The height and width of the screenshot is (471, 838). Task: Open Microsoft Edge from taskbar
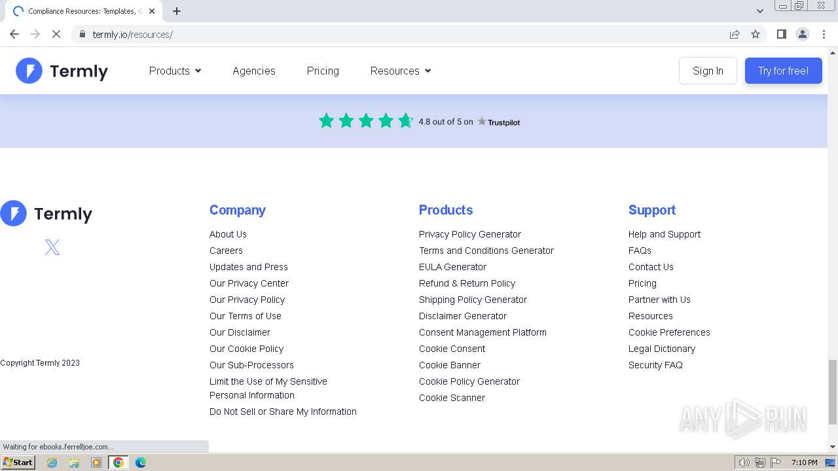[x=140, y=462]
